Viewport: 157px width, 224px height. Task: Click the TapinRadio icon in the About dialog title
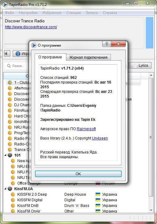coord(34,45)
